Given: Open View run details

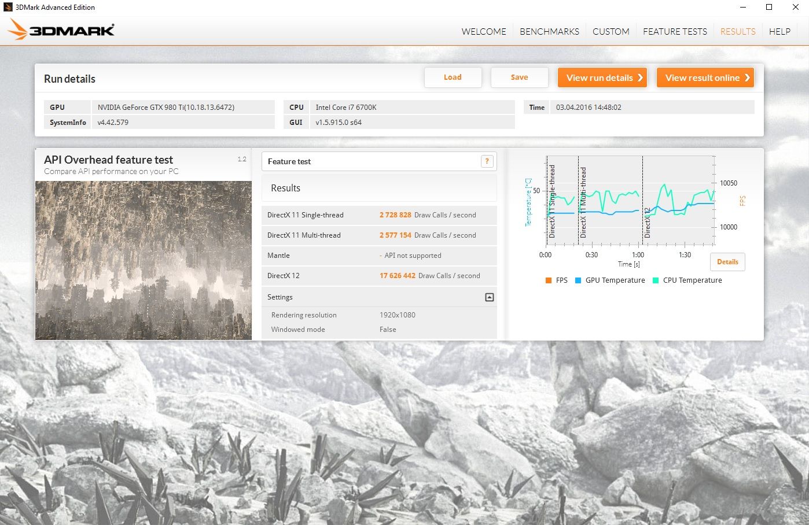Looking at the screenshot, I should point(602,77).
